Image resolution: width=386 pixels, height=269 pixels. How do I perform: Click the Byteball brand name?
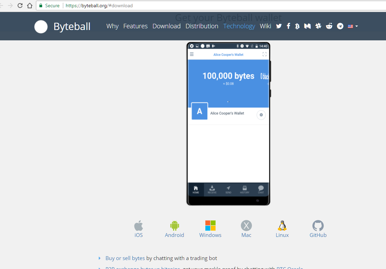pos(72,27)
